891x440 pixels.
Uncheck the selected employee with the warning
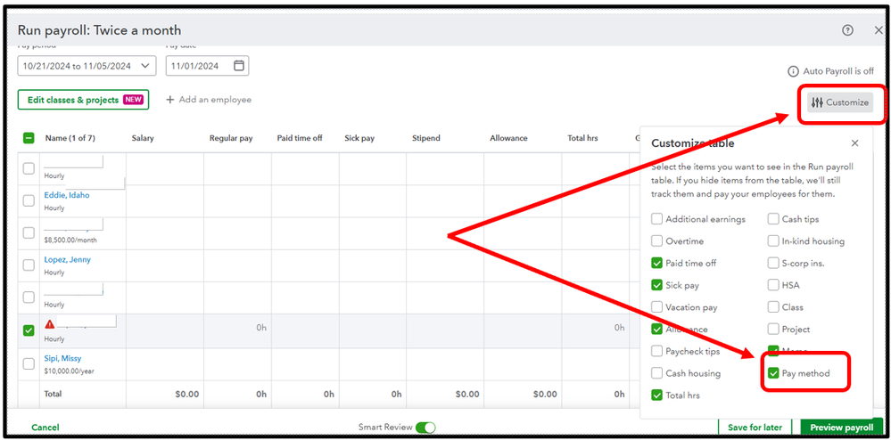pyautogui.click(x=29, y=330)
